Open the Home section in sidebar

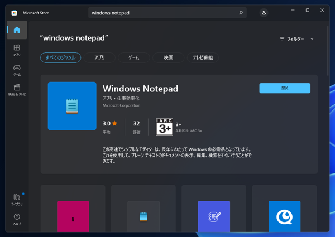17,30
